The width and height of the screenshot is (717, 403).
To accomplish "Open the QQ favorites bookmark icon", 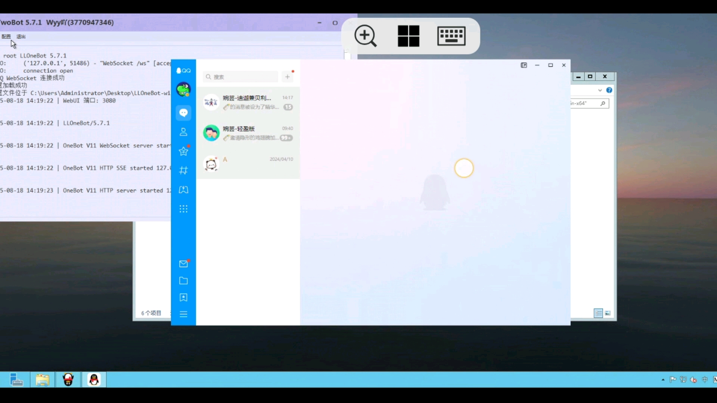I will point(183,297).
